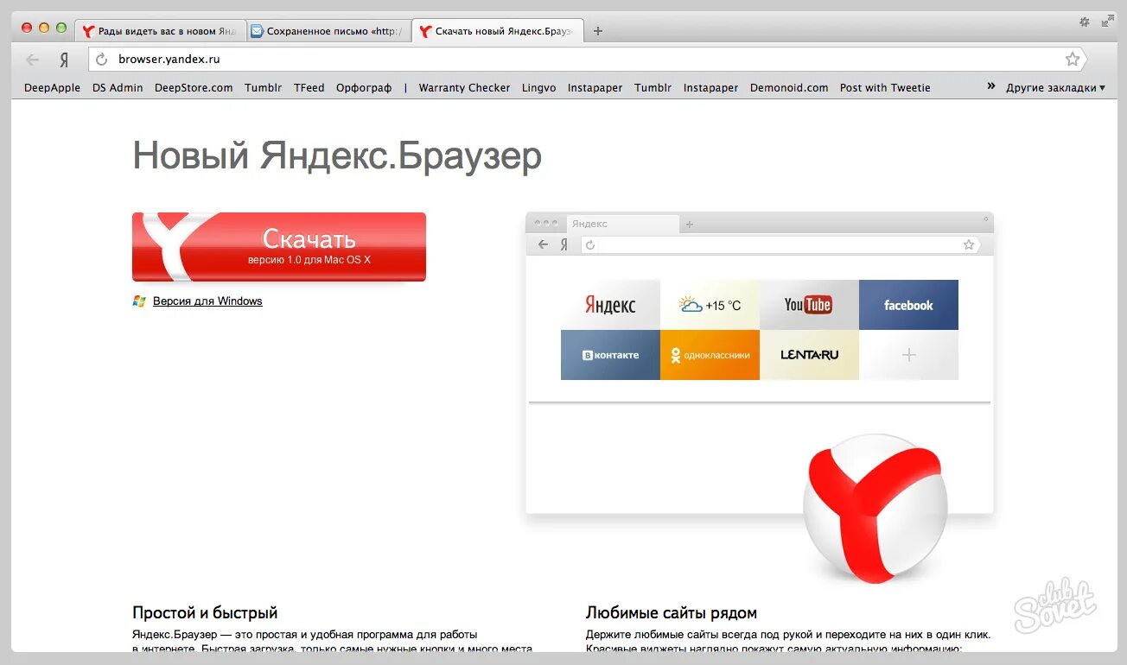Expand the Другие закладки bookmarks folder
The image size is (1127, 665).
point(1055,87)
